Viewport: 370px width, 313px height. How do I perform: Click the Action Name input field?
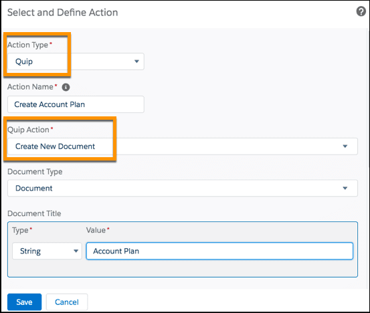[x=76, y=104]
